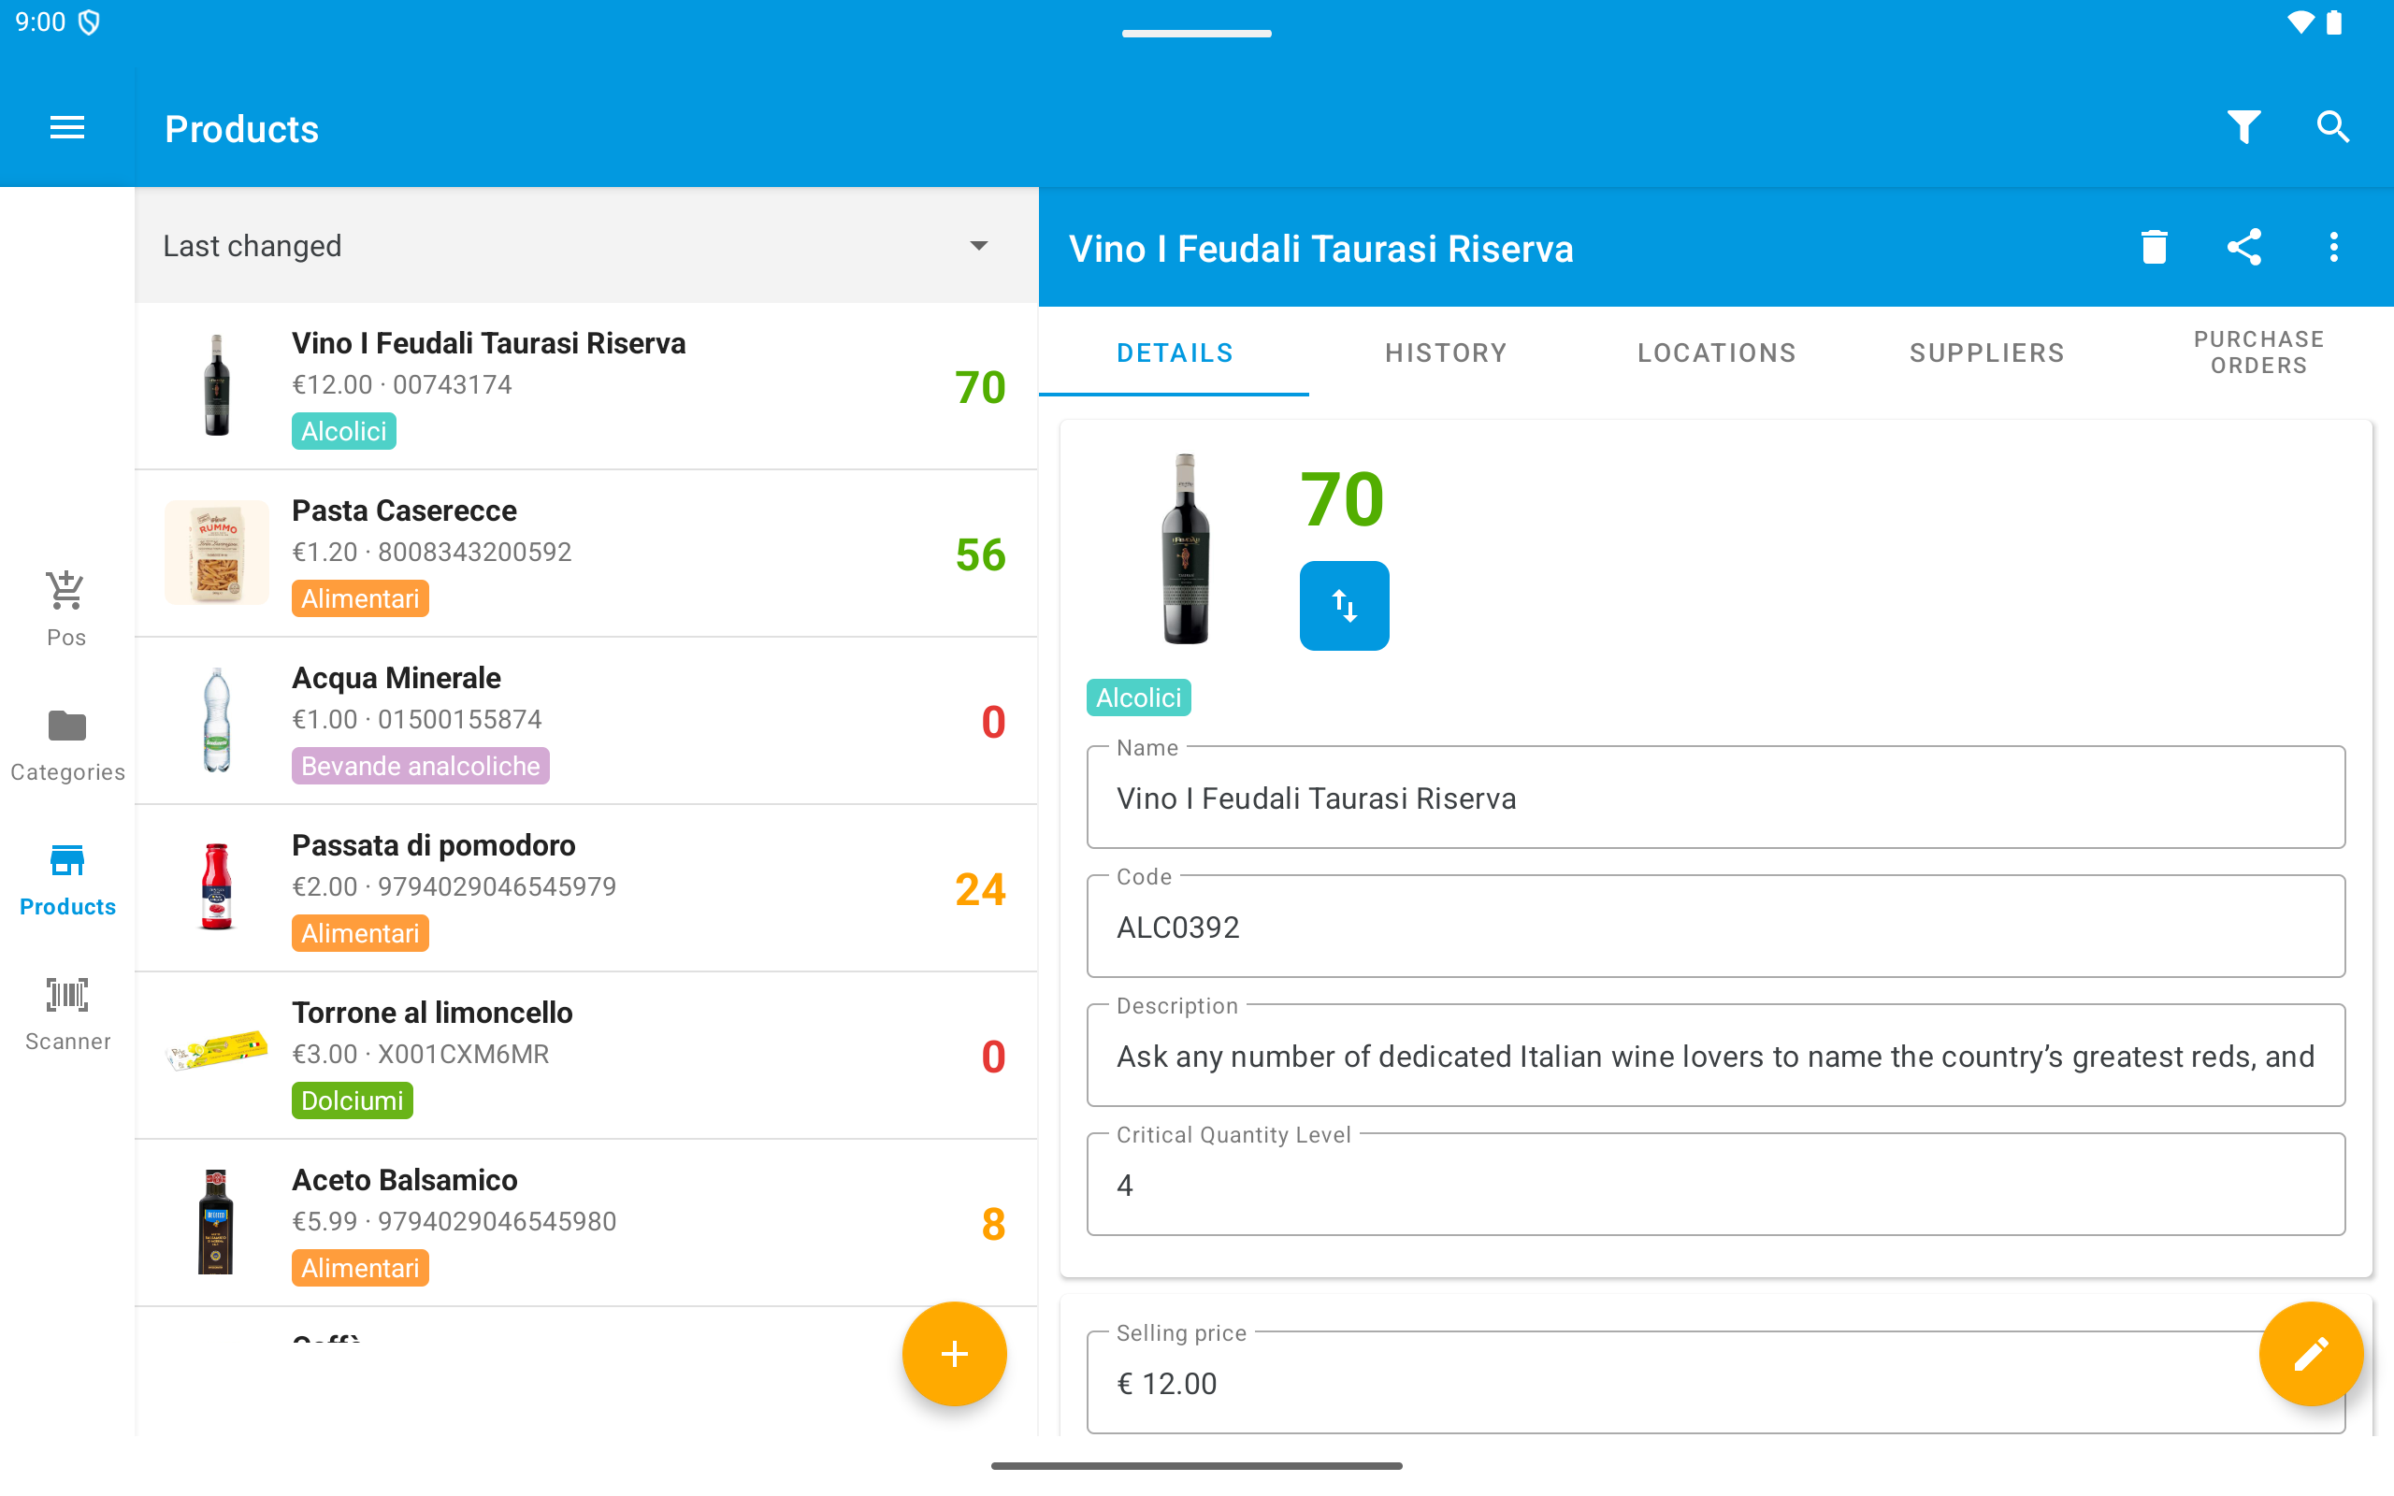This screenshot has height=1496, width=2394.
Task: Select Aceto Balsamico in the list
Action: tap(586, 1222)
